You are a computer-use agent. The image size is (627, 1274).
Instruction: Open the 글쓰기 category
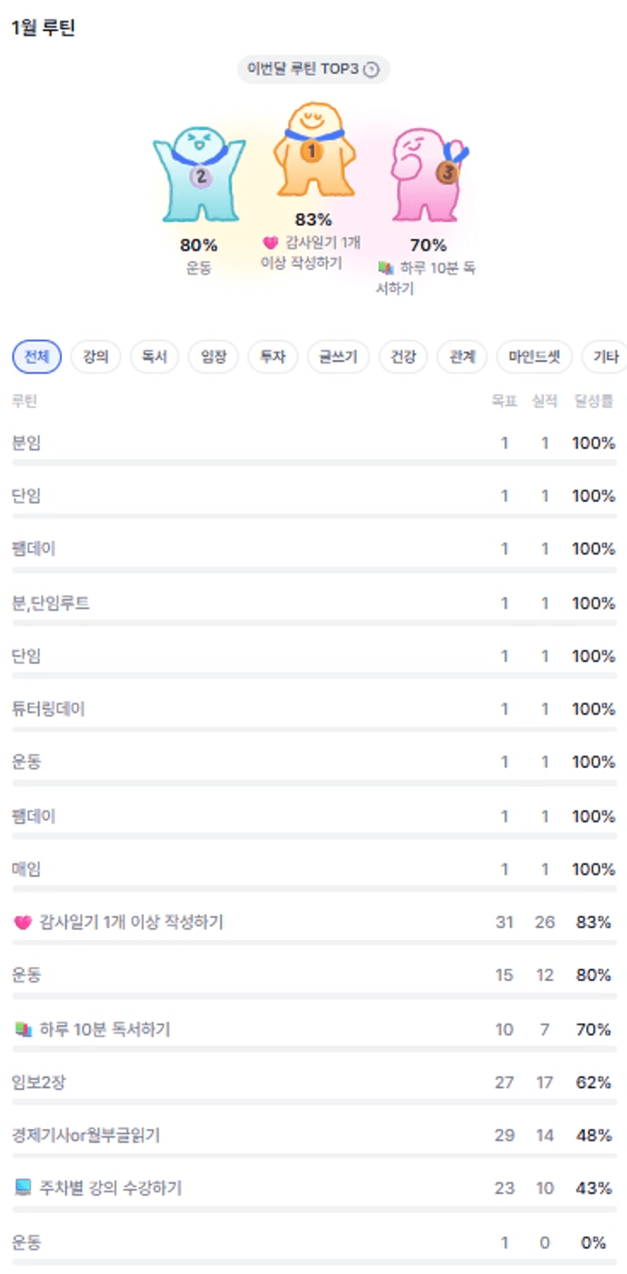[x=337, y=357]
